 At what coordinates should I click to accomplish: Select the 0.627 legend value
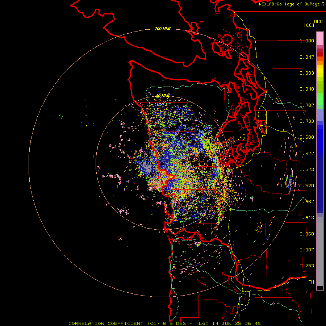[x=307, y=154]
